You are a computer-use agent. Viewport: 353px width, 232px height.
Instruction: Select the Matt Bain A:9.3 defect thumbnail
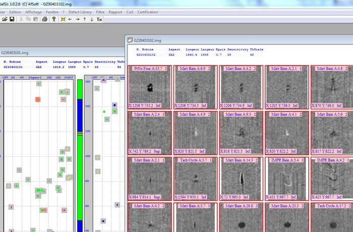click(241, 133)
